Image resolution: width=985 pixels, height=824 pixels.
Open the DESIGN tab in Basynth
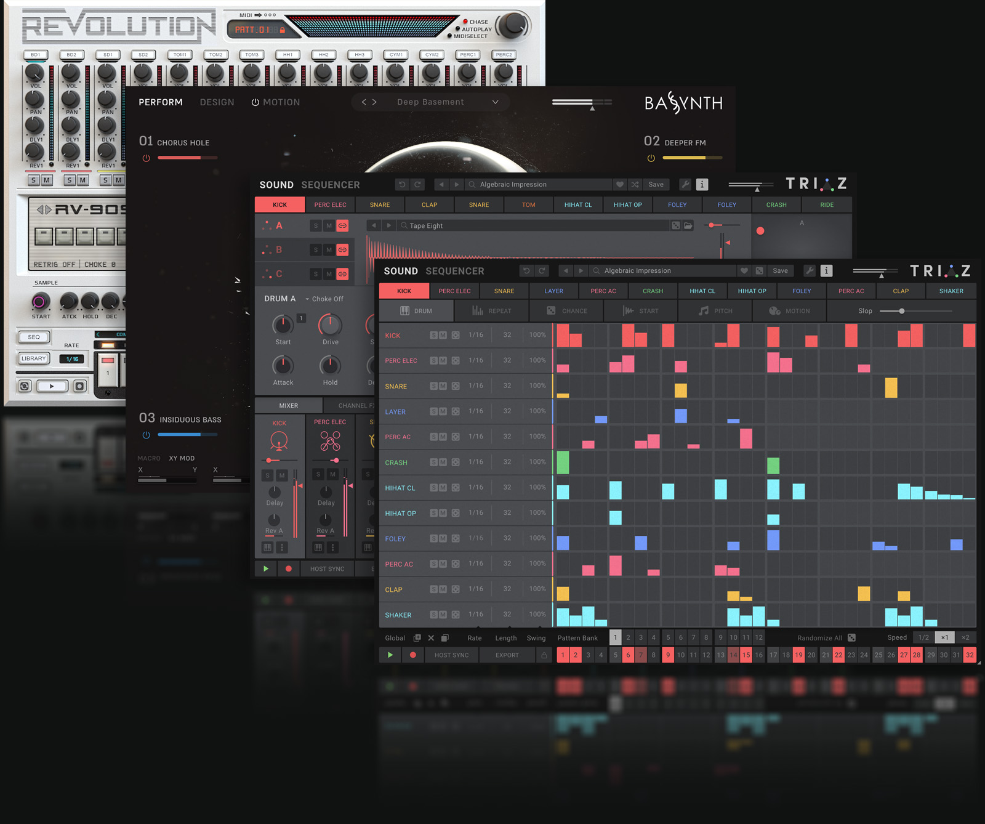(x=217, y=102)
